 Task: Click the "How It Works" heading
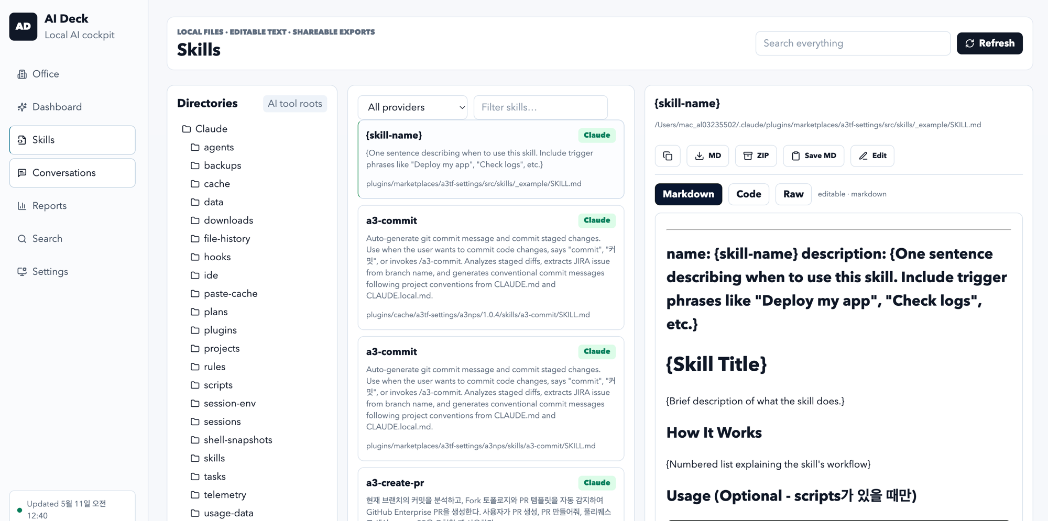pos(714,433)
